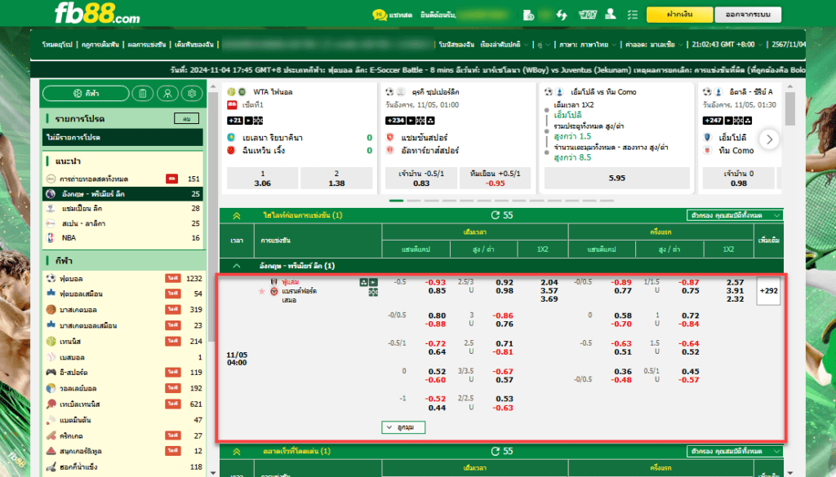Viewport: 836px width, 477px height.
Task: Click full-time 1X2 home odds 2.04
Action: click(549, 283)
